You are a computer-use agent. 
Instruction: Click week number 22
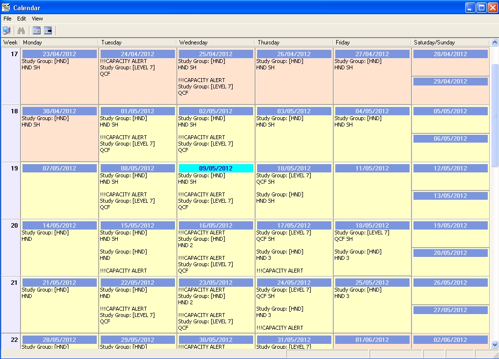14,339
